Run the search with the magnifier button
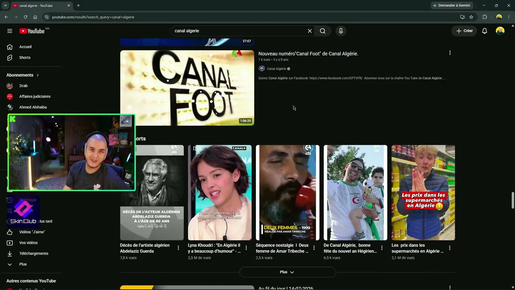515x290 pixels. pyautogui.click(x=323, y=31)
